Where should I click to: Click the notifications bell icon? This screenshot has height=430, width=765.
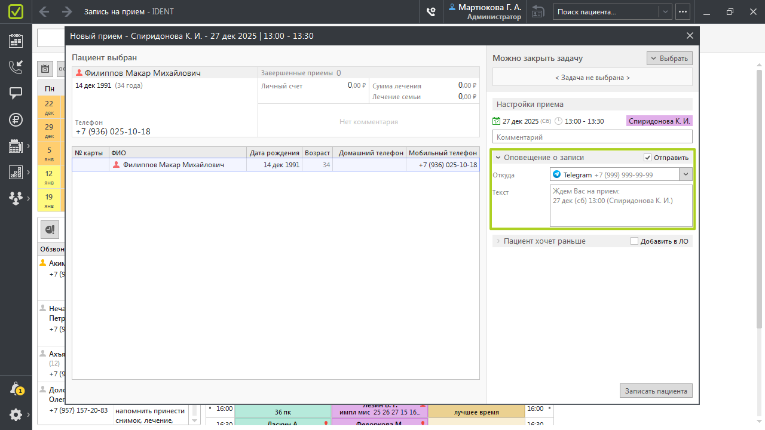coord(16,389)
